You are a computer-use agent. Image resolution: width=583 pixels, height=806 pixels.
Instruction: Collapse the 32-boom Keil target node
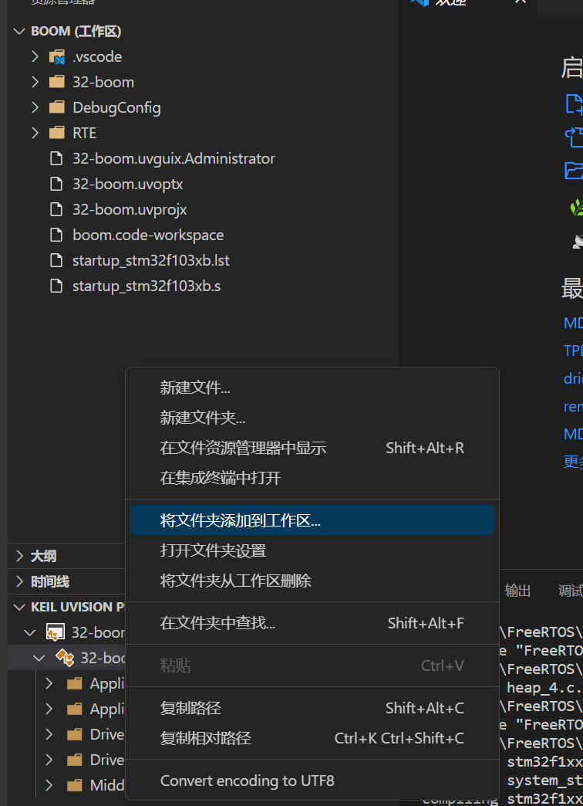tap(39, 658)
